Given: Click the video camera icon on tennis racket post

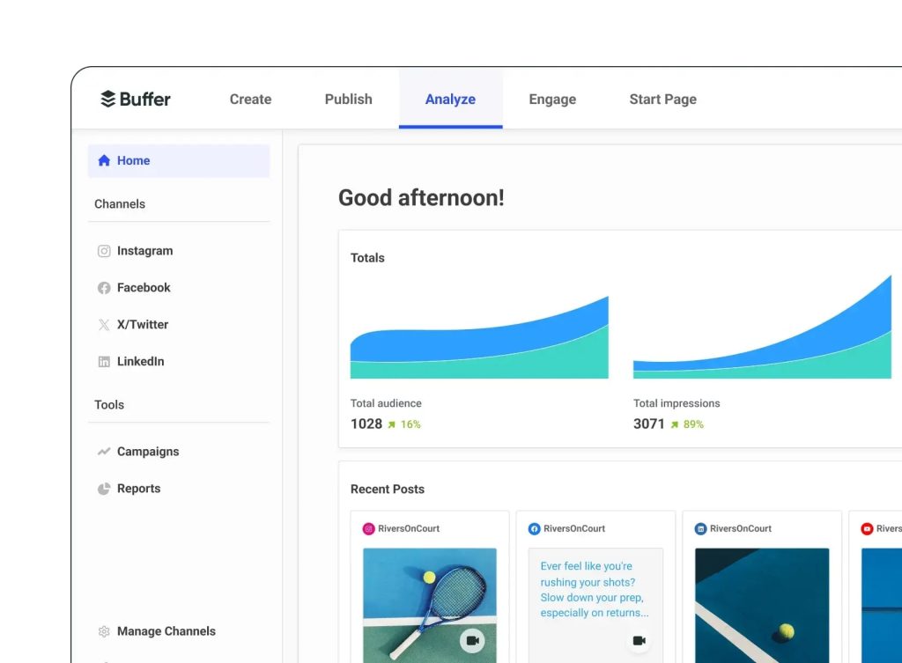Looking at the screenshot, I should pyautogui.click(x=472, y=640).
